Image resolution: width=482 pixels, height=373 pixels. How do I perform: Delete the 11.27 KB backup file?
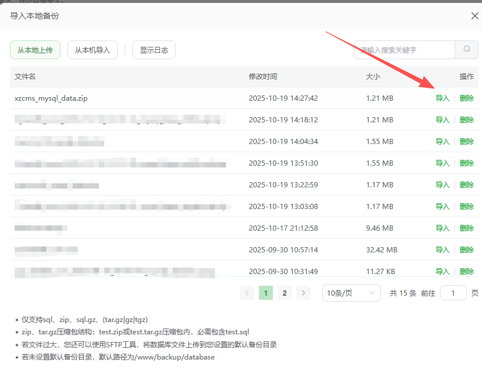pyautogui.click(x=467, y=272)
